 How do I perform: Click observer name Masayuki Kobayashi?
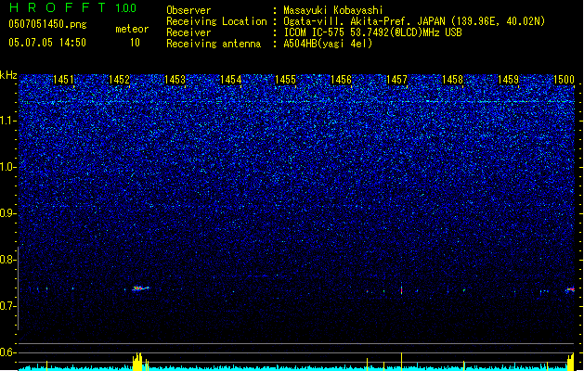(333, 10)
